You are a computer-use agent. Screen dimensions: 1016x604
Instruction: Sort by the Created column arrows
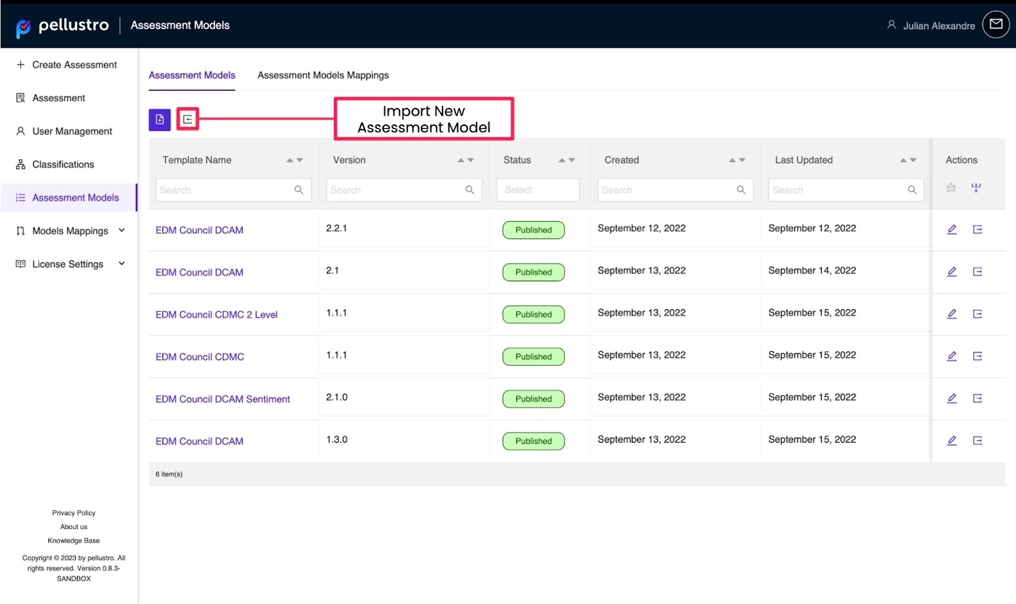[x=737, y=160]
